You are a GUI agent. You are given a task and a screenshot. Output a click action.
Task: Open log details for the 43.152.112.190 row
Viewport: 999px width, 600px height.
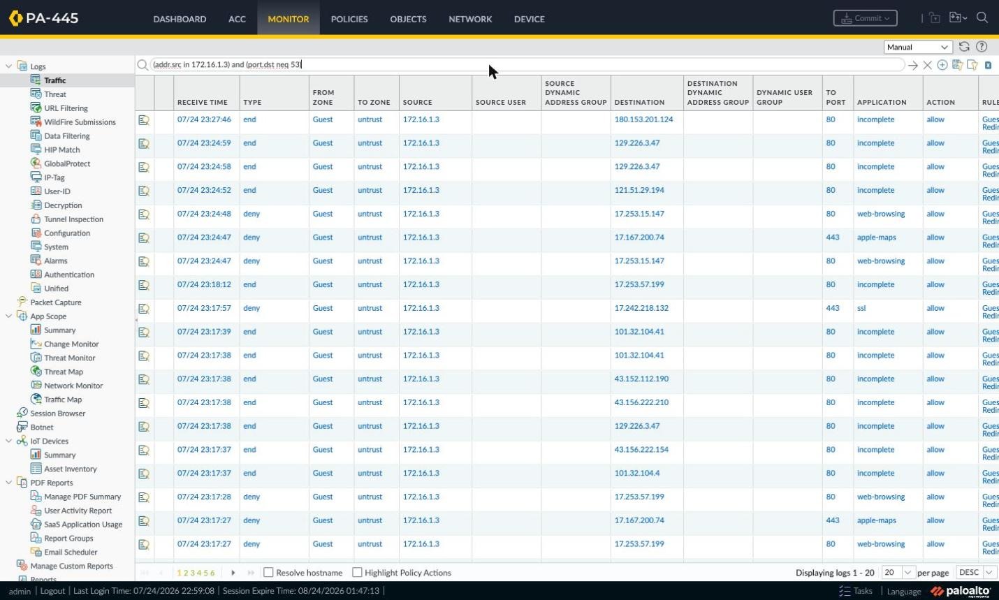pos(144,379)
